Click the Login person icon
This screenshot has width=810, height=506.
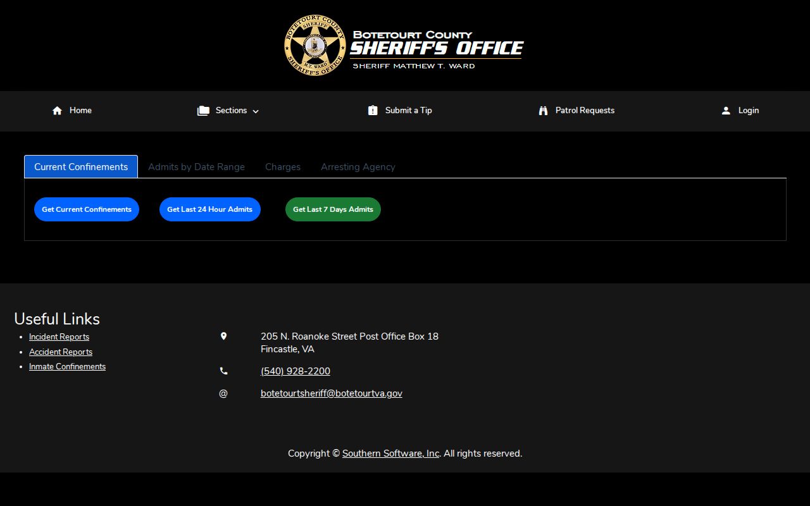[726, 111]
